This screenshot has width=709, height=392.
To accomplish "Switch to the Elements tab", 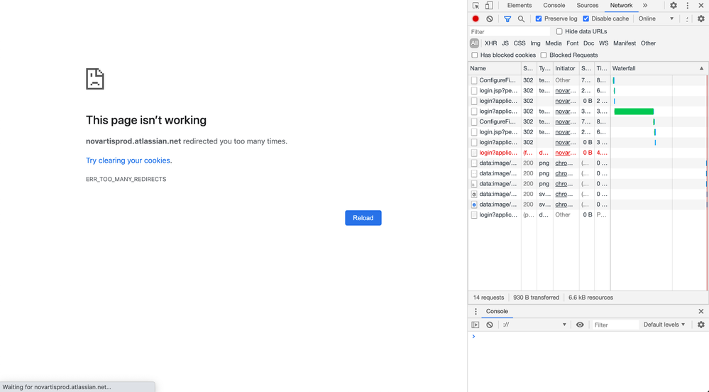I will [x=520, y=6].
